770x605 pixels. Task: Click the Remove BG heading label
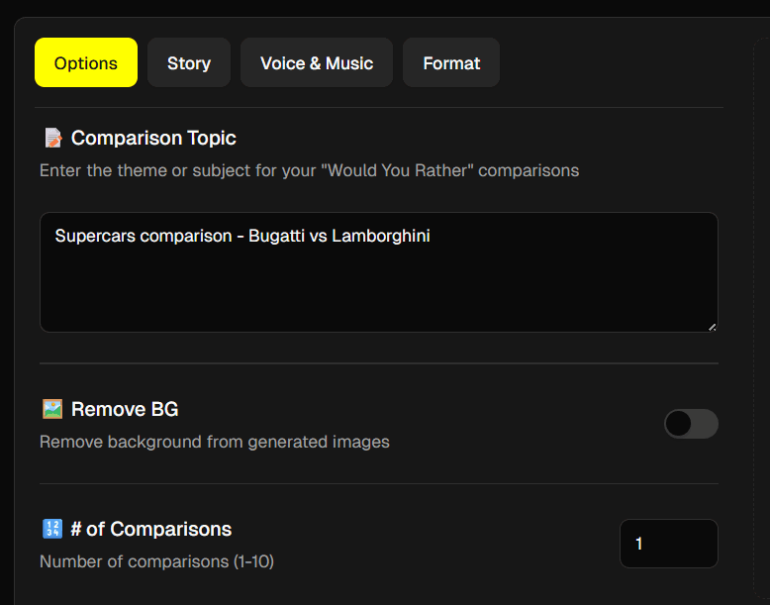(x=125, y=409)
